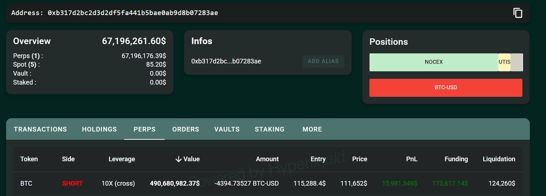
Task: Switch to the TRANSACTIONS tab
Action: (x=41, y=129)
